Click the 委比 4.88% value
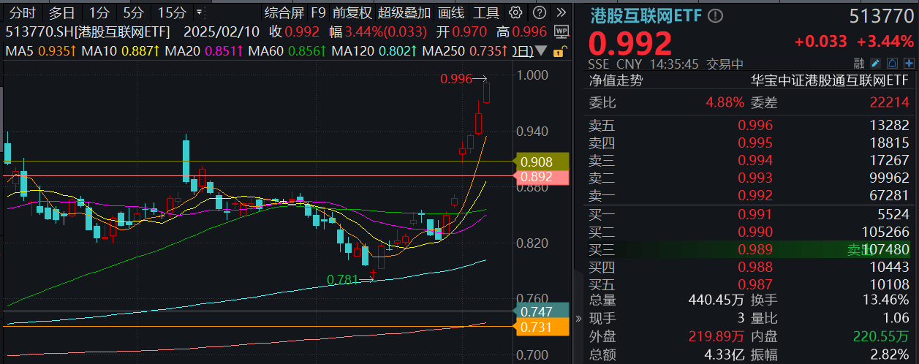Screen dimensions: 919x364 coord(725,103)
